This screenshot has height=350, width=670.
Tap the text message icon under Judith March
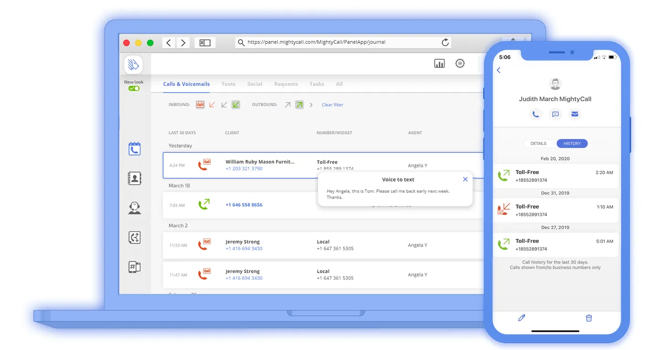point(555,114)
